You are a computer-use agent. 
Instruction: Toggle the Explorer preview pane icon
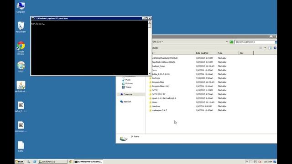pos(270,48)
